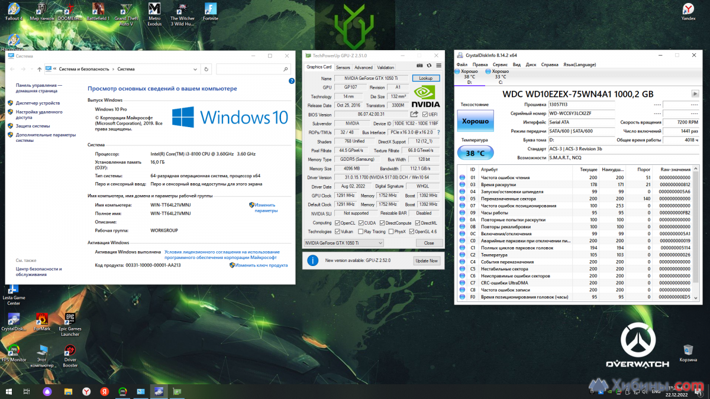Click up-arrow navigation in System window
This screenshot has width=710, height=399.
[39, 69]
